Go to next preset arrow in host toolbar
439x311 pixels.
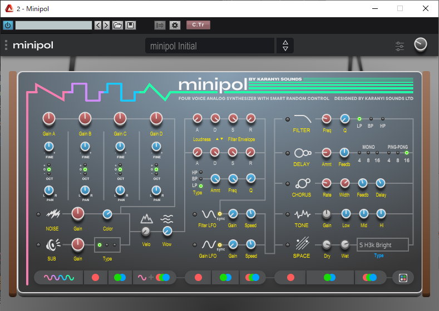coord(106,25)
